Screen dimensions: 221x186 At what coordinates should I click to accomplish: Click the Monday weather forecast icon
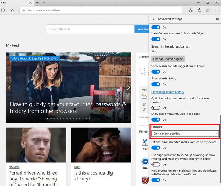coord(145,96)
